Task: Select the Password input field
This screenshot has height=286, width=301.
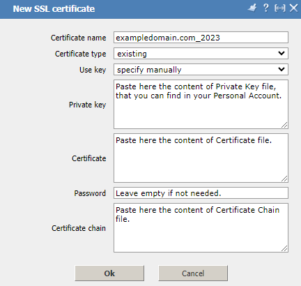Action: pyautogui.click(x=201, y=193)
